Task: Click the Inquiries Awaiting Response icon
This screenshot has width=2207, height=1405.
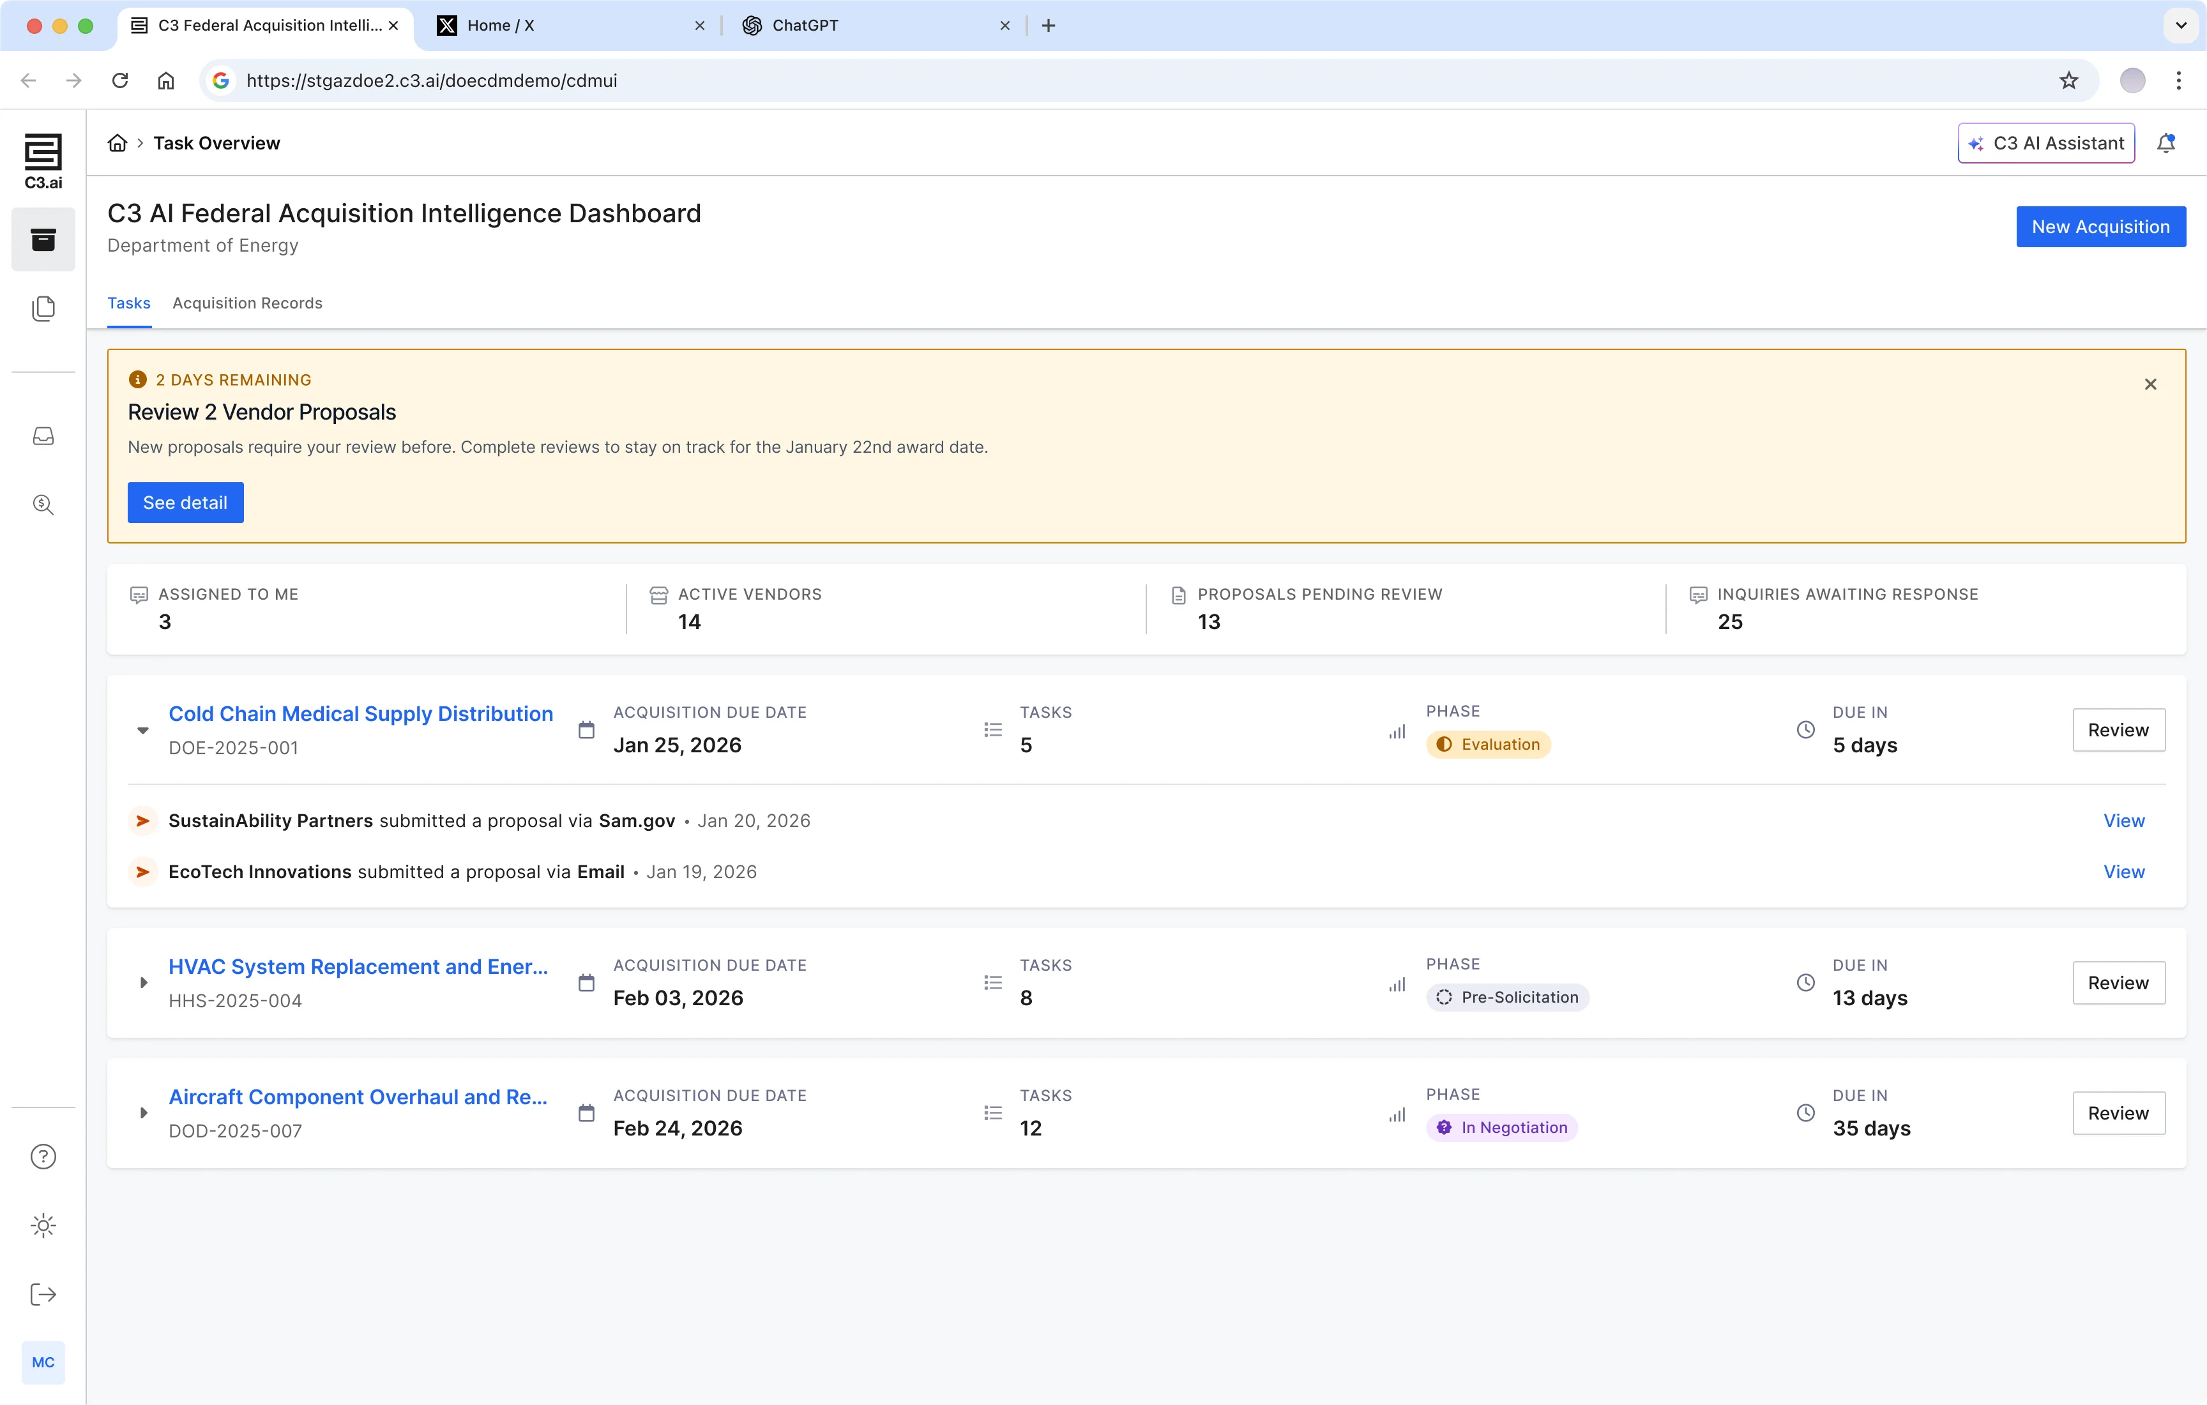Action: (1697, 595)
